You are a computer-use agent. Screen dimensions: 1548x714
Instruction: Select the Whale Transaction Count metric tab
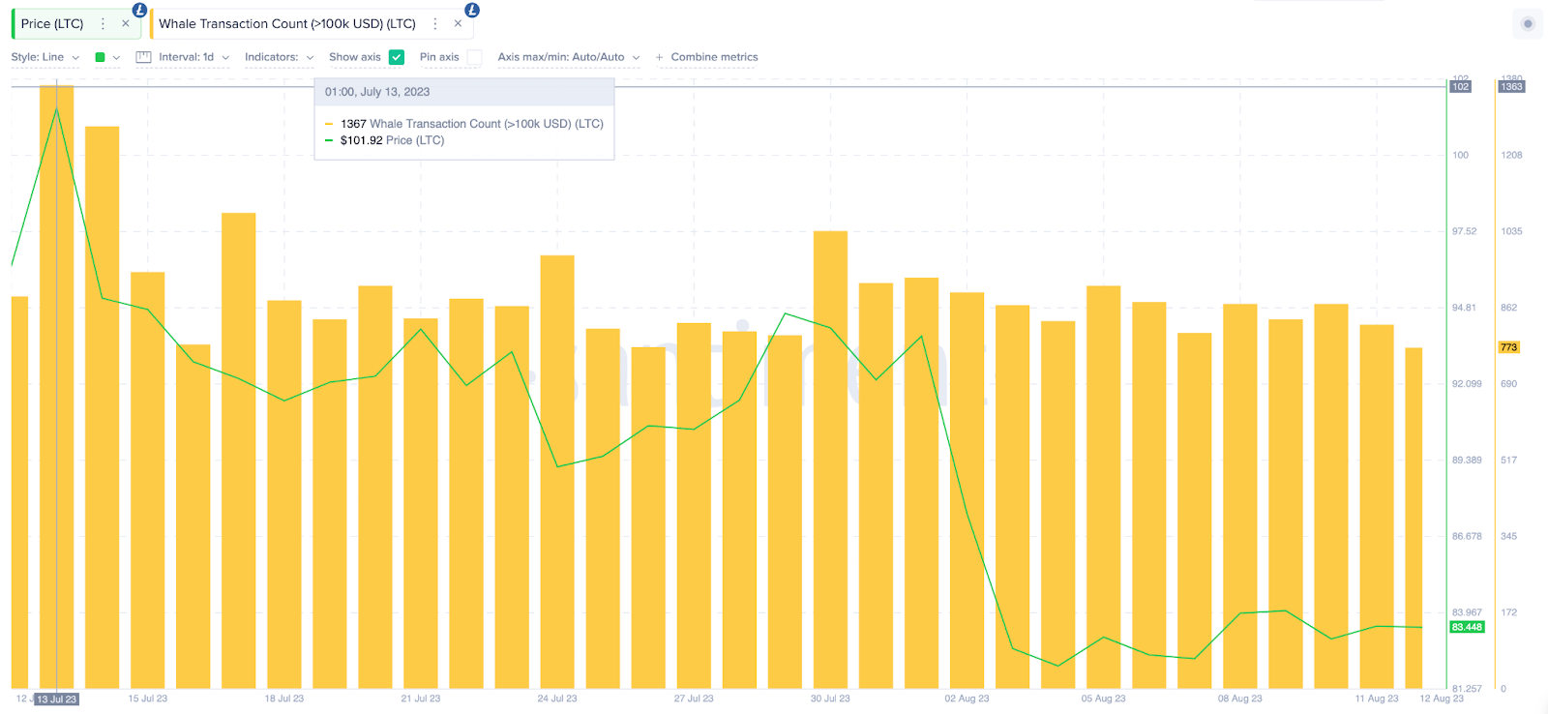click(286, 23)
